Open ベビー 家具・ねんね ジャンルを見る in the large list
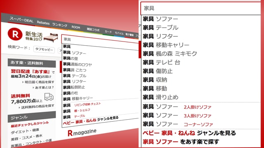Screen dimensions: 264x148 pyautogui.click(x=189, y=133)
